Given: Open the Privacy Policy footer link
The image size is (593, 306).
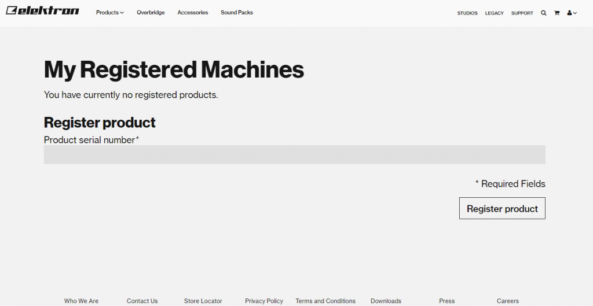Looking at the screenshot, I should tap(264, 301).
